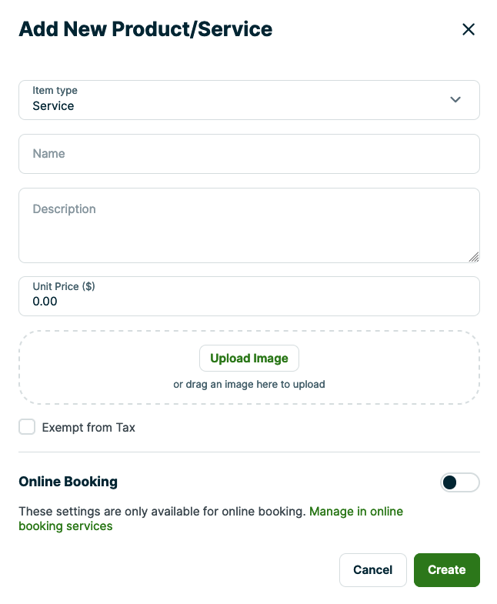Click the "Service" selected value text
This screenshot has width=497, height=604.
tap(53, 106)
